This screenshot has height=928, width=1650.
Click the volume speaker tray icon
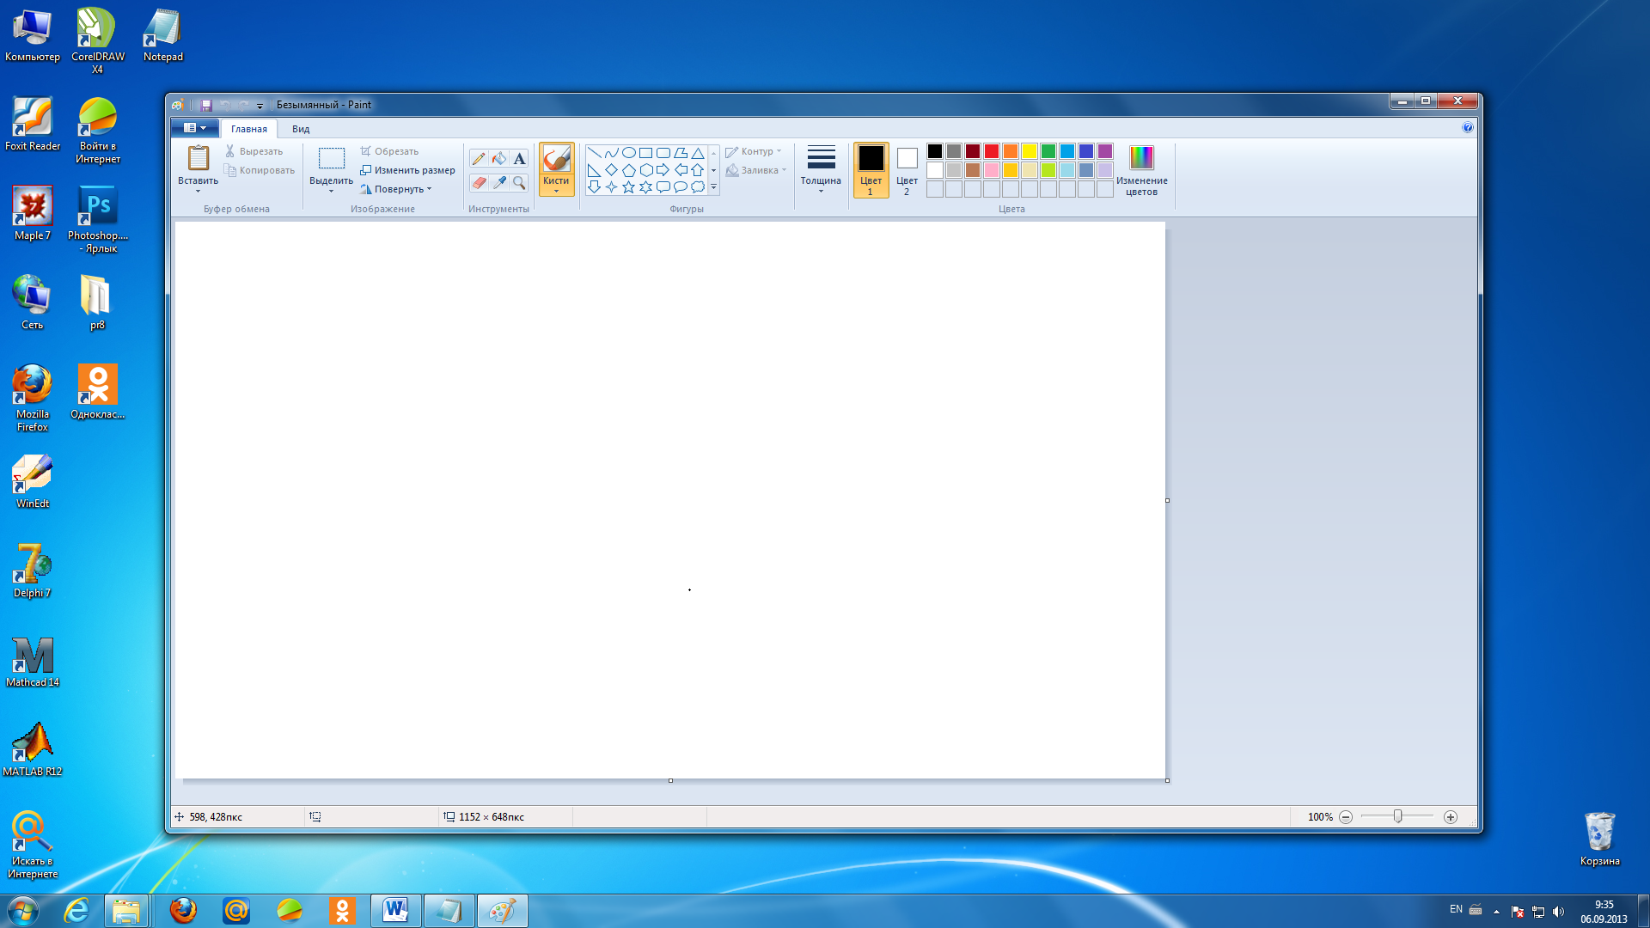click(x=1558, y=912)
